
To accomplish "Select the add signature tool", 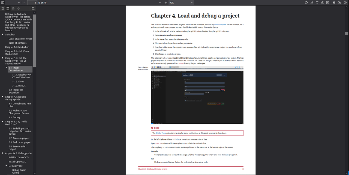I will 306,2.
